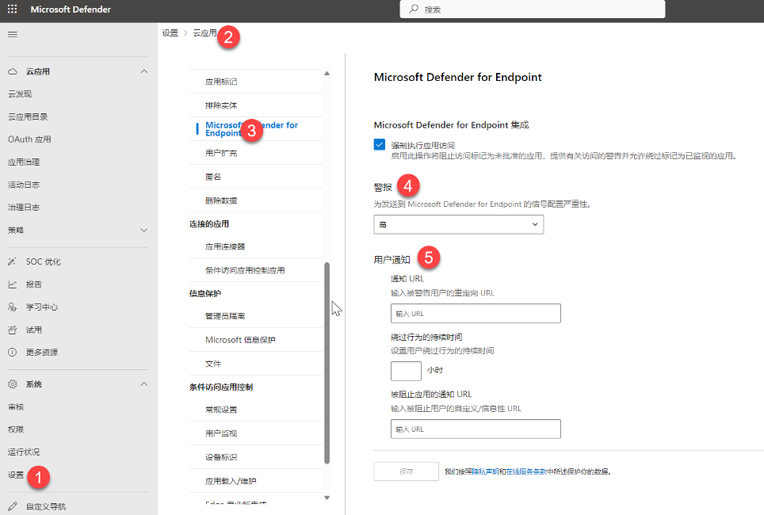Click the Microsoft Defender title text
Screen dimensions: 764x515
coord(71,10)
